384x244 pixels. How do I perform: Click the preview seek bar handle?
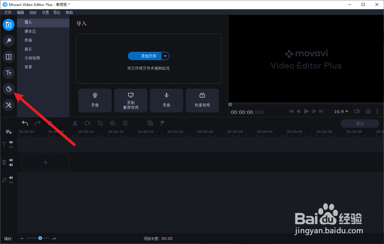[230, 104]
